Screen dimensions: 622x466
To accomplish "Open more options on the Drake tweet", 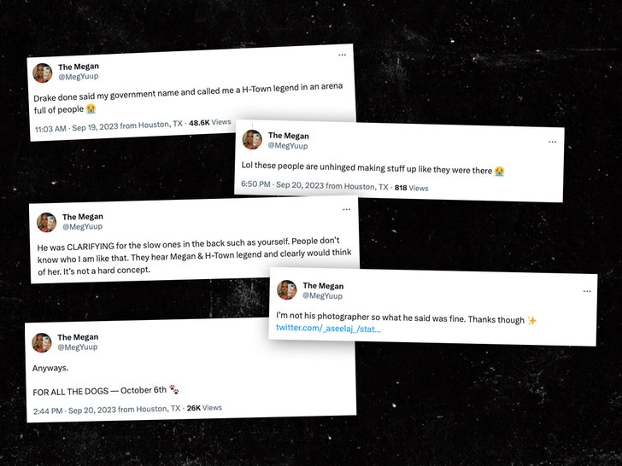I will click(x=342, y=55).
